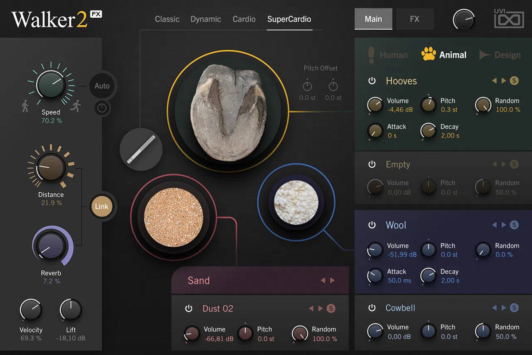
Task: Click the Design category arrow icon
Action: click(485, 55)
